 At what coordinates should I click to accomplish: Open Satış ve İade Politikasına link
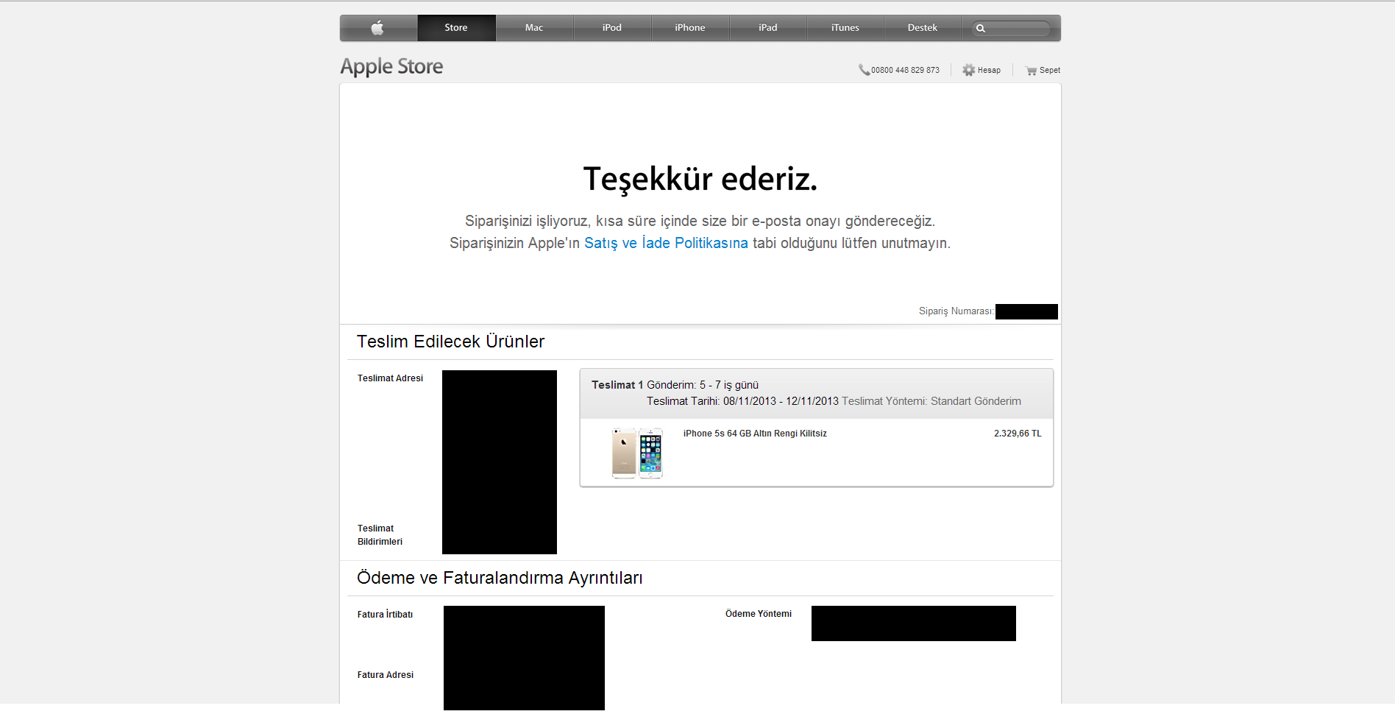click(666, 244)
